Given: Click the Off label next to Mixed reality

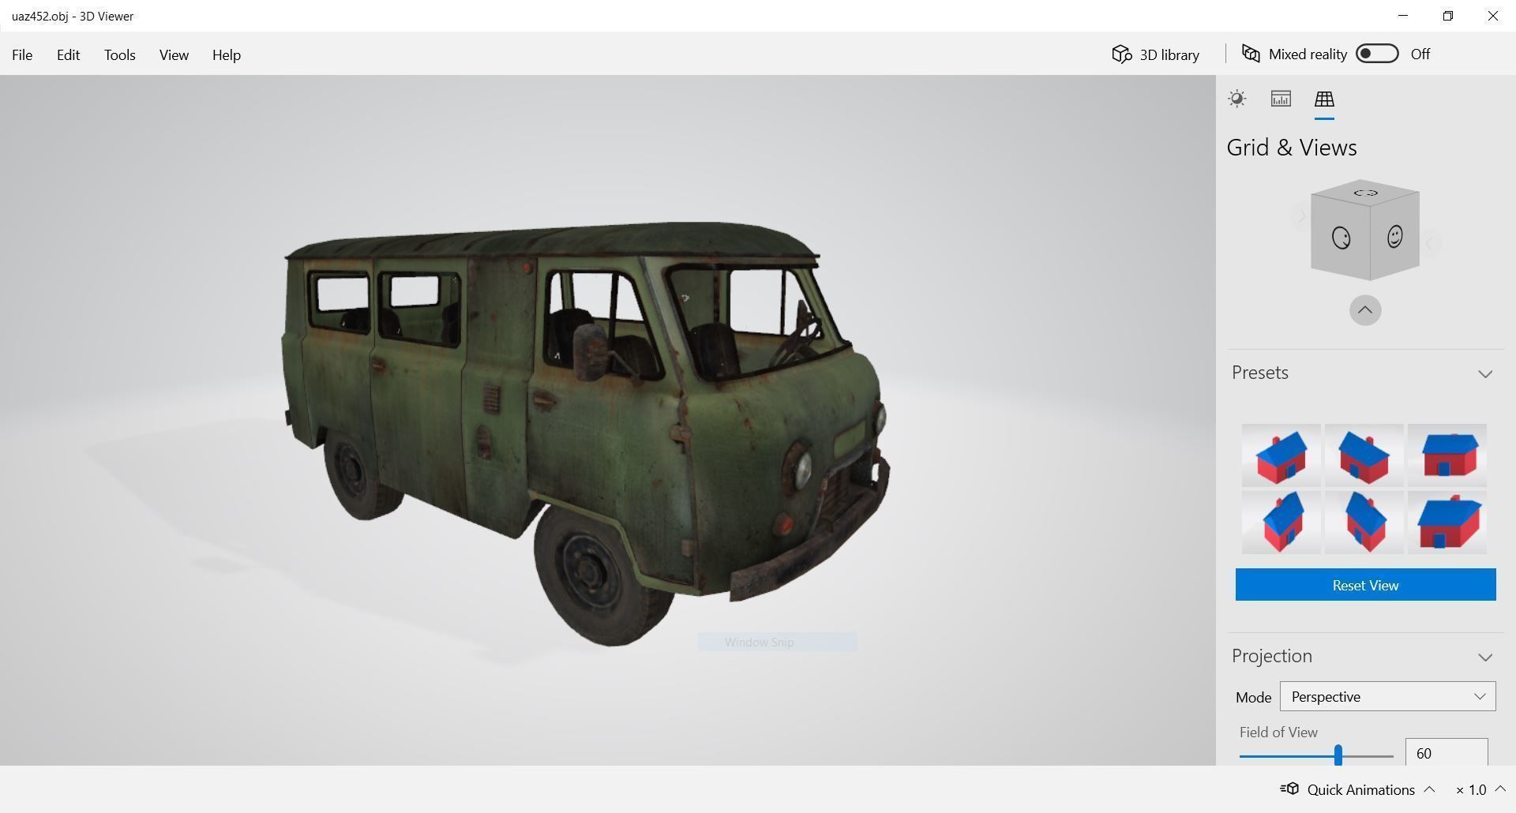Looking at the screenshot, I should click(x=1420, y=54).
